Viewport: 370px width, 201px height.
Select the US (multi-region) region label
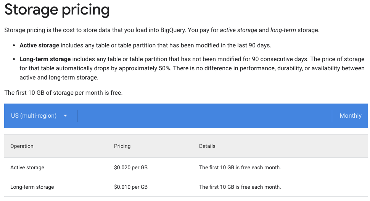pos(34,116)
